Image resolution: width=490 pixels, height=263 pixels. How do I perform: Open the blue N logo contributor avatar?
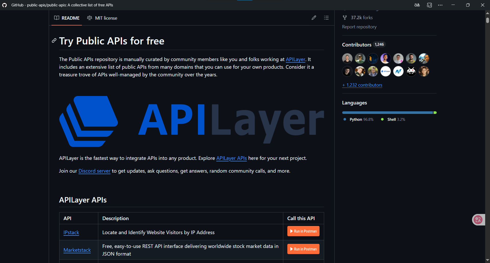(398, 71)
